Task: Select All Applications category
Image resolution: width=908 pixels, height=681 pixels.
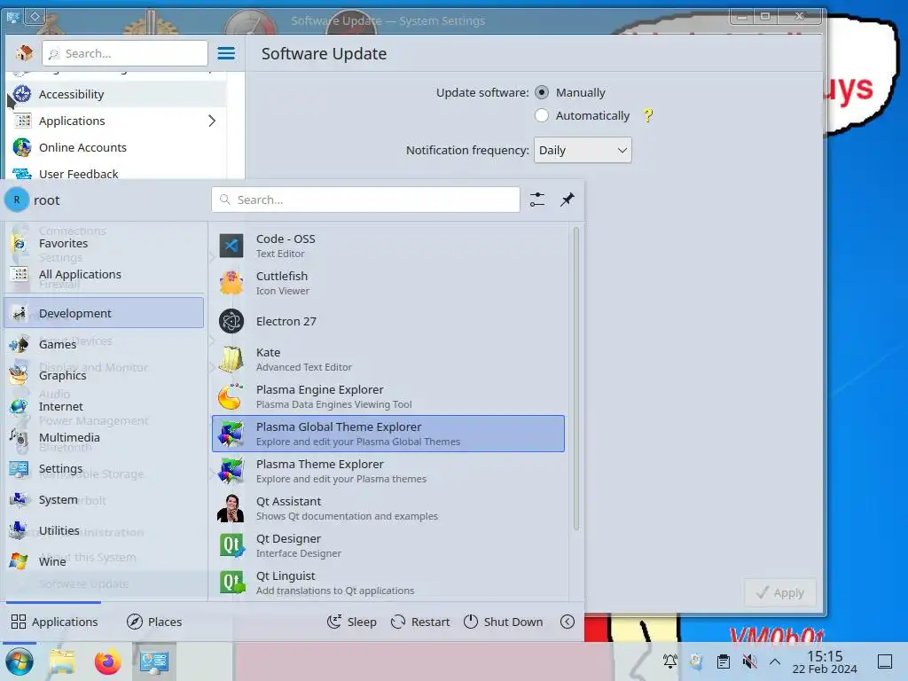Action: [105, 275]
